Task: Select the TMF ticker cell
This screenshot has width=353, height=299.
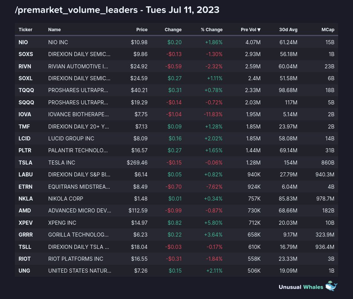Action: pos(24,126)
